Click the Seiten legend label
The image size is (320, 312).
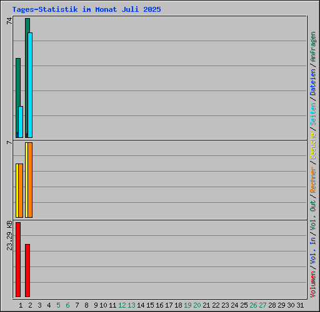(x=312, y=114)
